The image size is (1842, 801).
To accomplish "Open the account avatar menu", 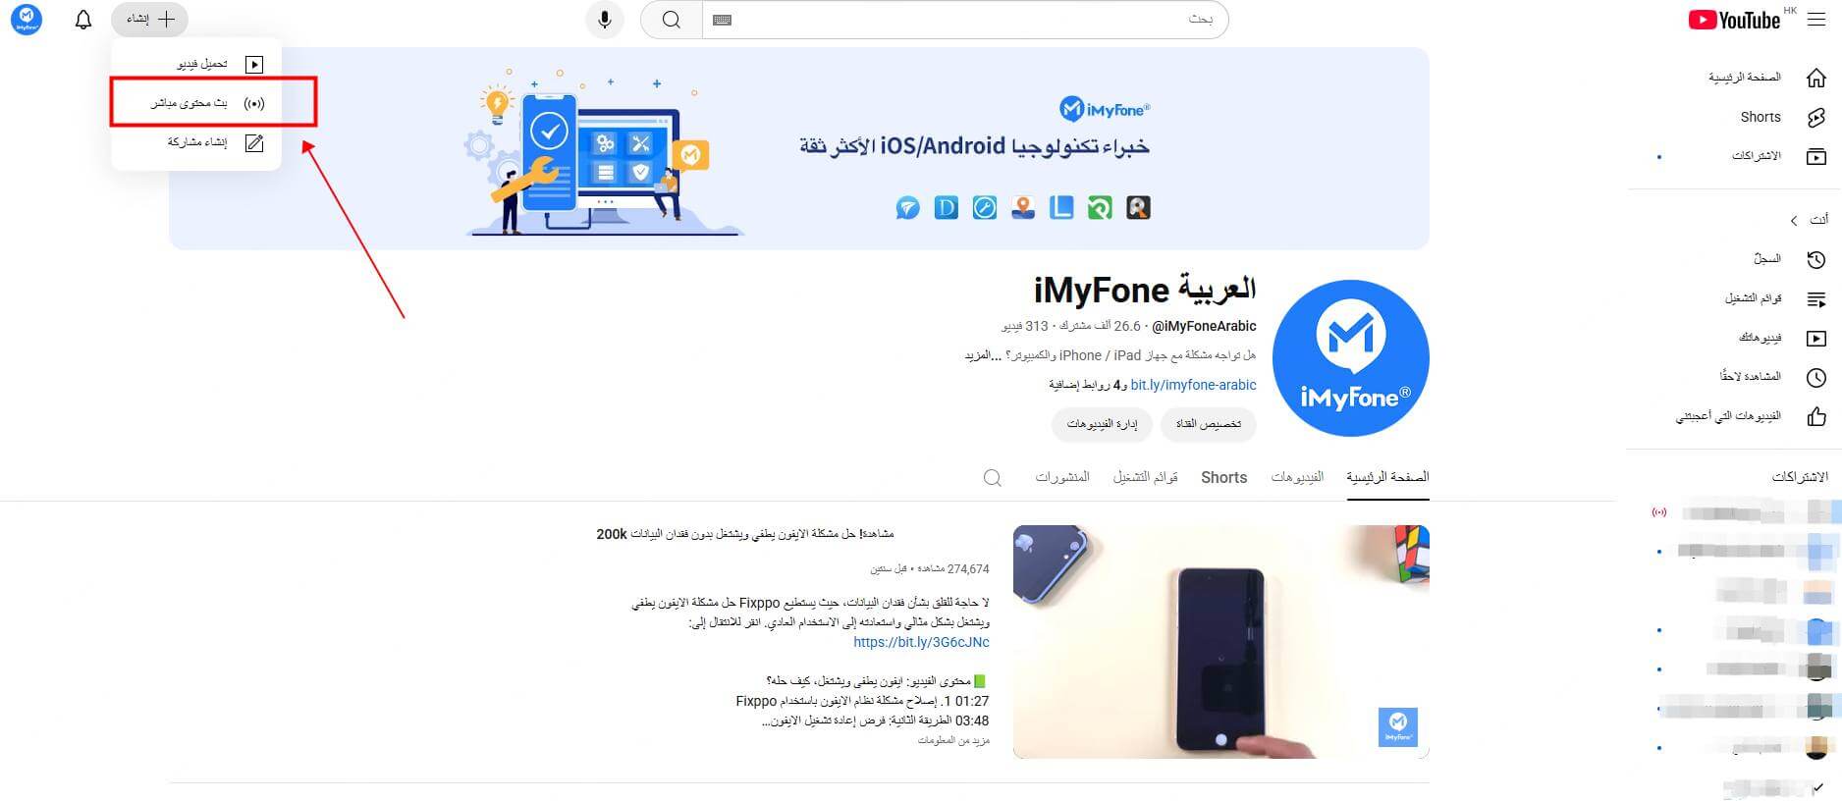I will [x=27, y=20].
